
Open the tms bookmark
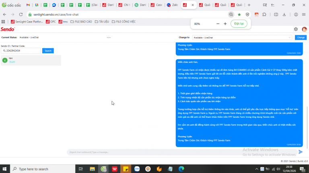pos(63,22)
